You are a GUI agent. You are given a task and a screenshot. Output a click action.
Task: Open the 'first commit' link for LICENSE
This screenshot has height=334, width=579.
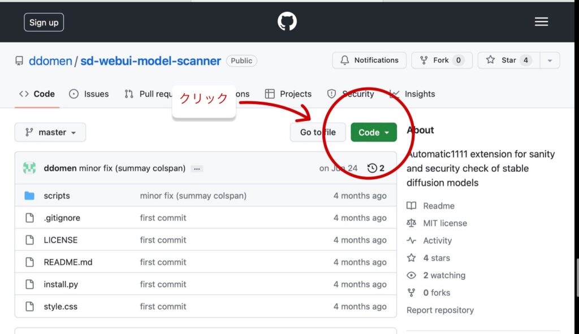click(x=163, y=240)
